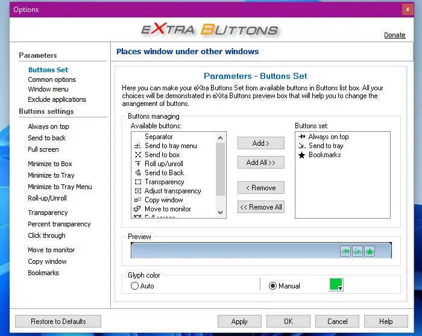Image resolution: width=422 pixels, height=336 pixels.
Task: Open Bookmarks settings in sidebar
Action: 43,273
